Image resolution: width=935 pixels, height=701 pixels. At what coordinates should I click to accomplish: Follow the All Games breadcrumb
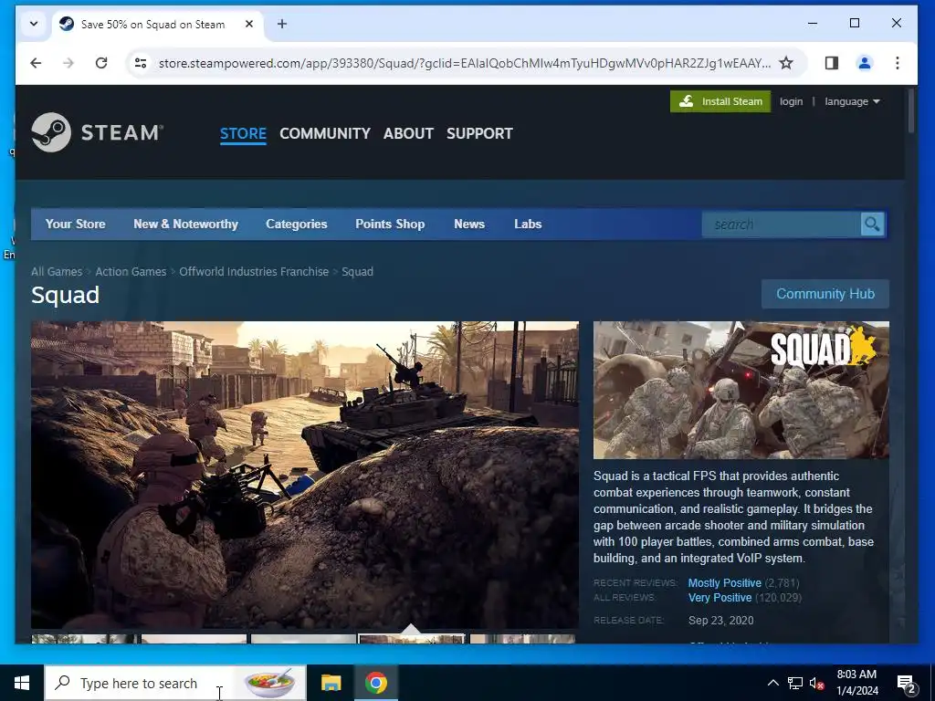57,272
